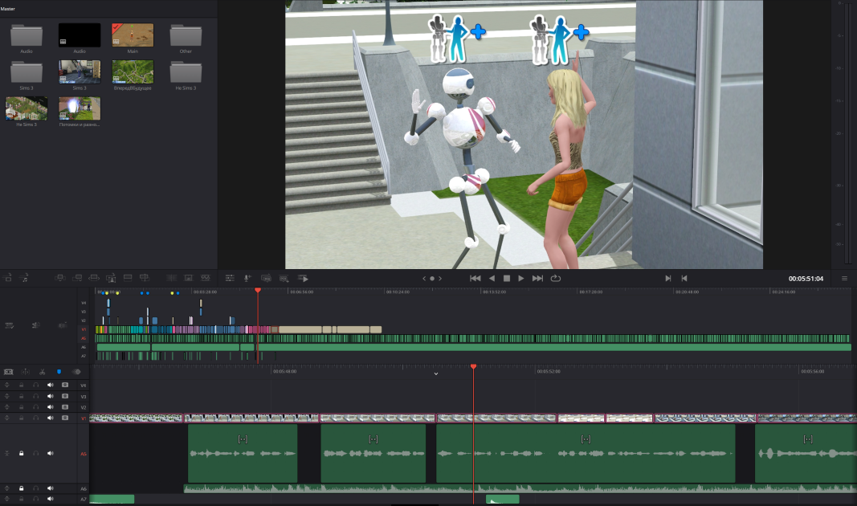Mute audio on track A5
The width and height of the screenshot is (857, 506).
coord(51,454)
